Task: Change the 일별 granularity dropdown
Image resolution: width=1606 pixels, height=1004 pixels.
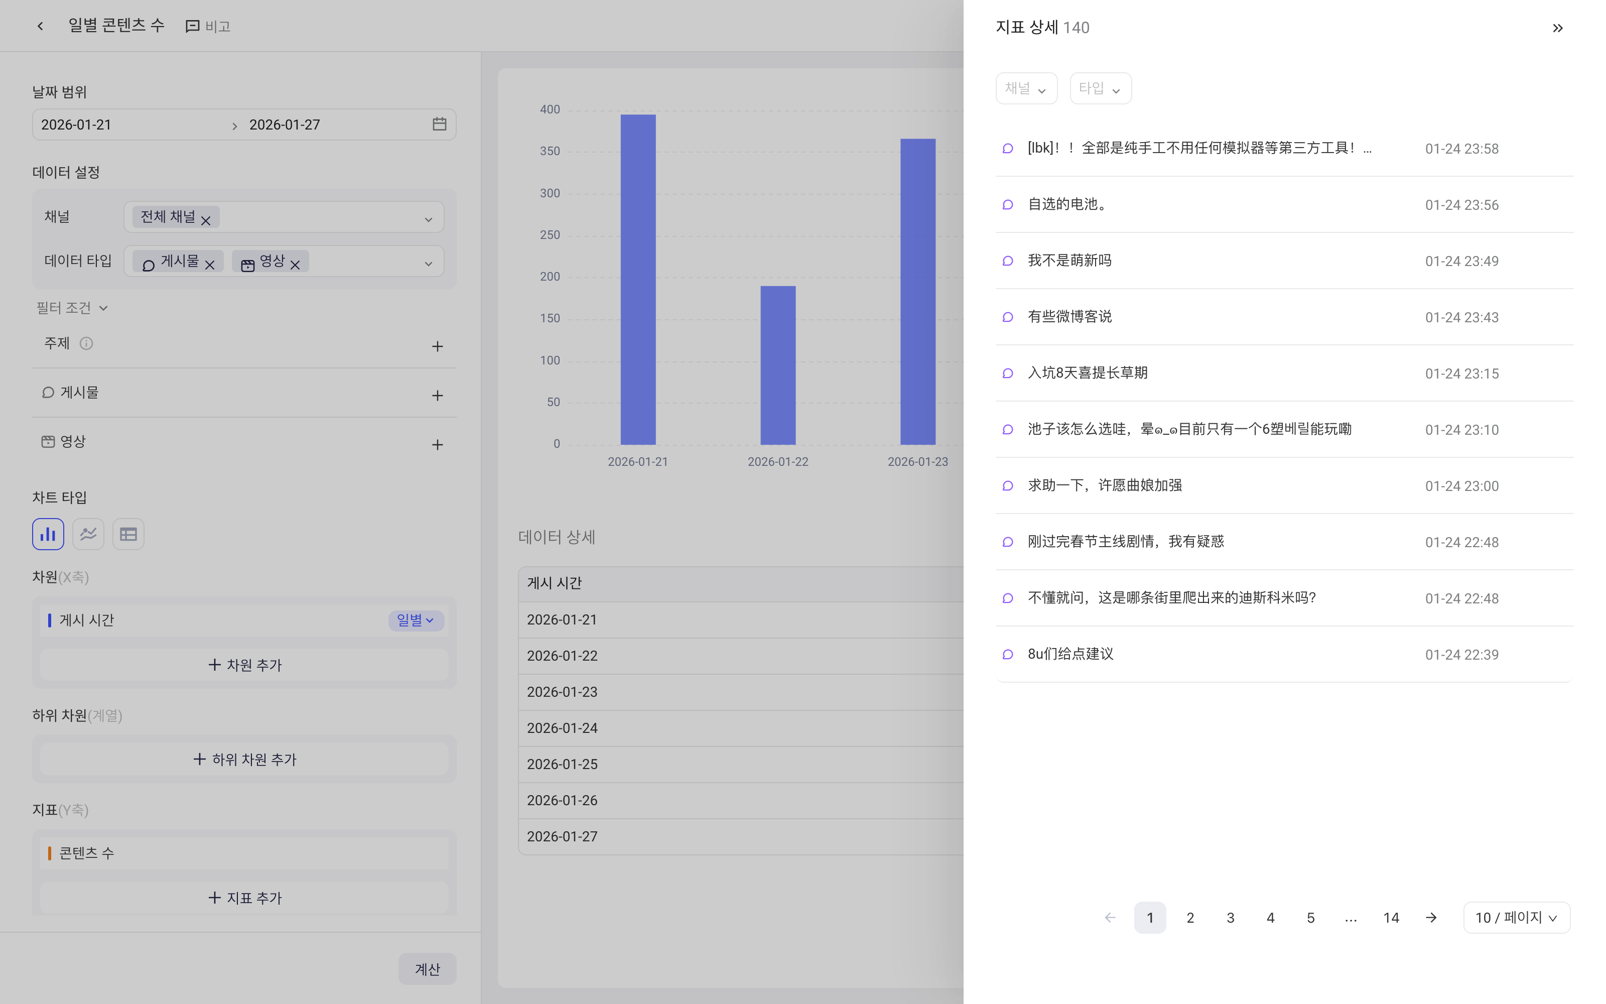Action: [x=416, y=620]
